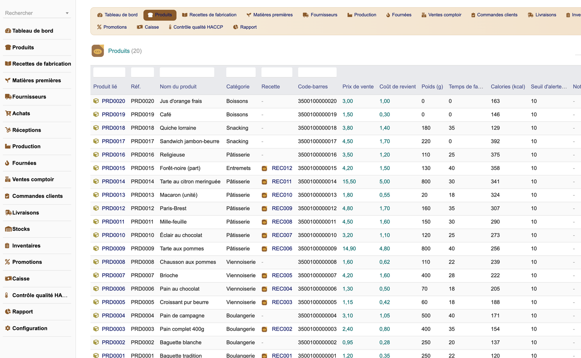This screenshot has height=358, width=581.
Task: Sort by the Coût de revient column header
Action: (398, 87)
